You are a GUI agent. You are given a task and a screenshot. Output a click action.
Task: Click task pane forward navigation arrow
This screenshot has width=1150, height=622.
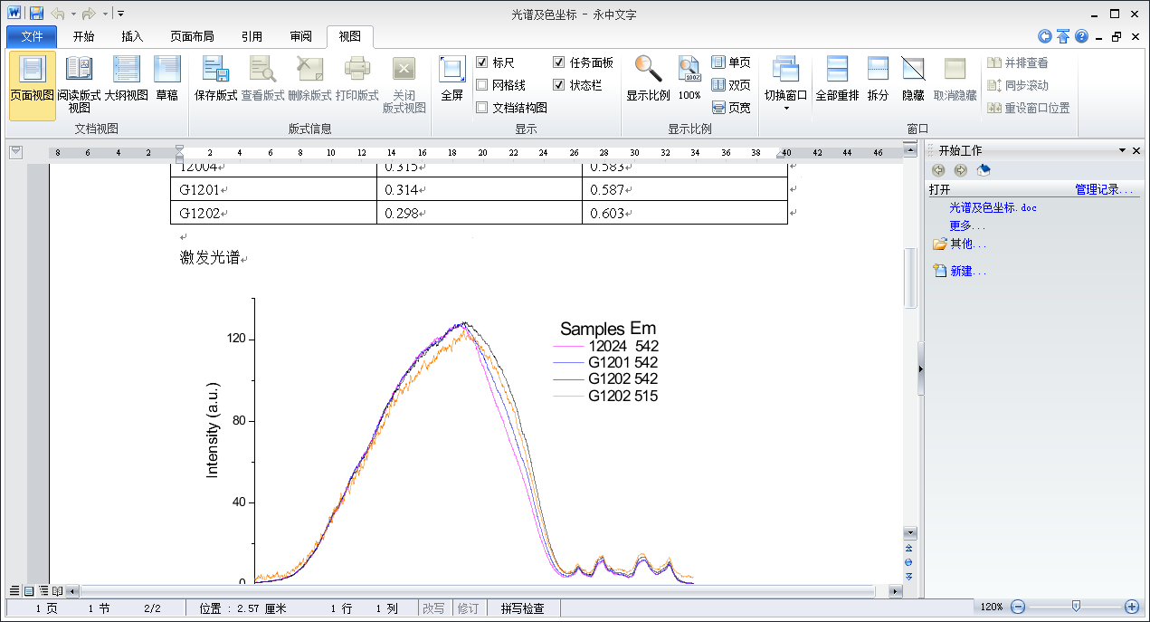click(x=961, y=169)
